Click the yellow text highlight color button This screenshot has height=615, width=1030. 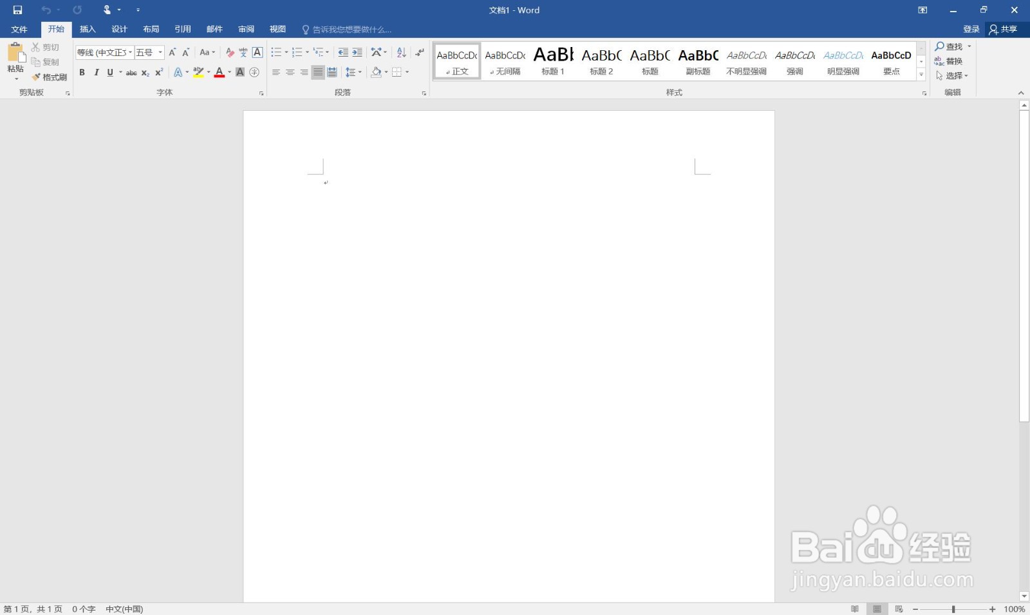[x=198, y=72]
